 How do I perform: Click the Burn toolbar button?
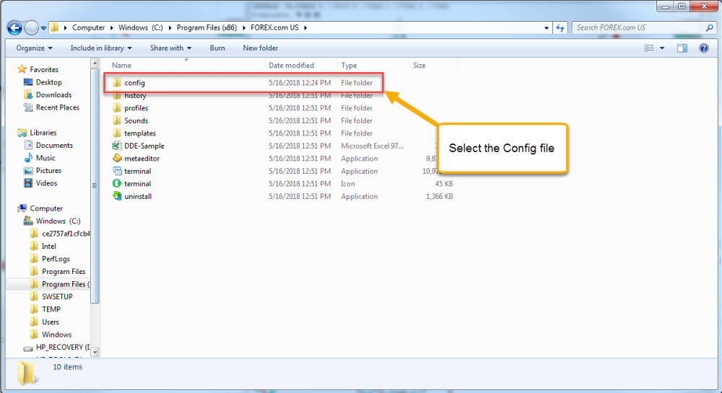(217, 48)
